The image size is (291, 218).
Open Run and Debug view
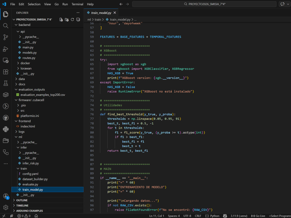tap(6, 49)
